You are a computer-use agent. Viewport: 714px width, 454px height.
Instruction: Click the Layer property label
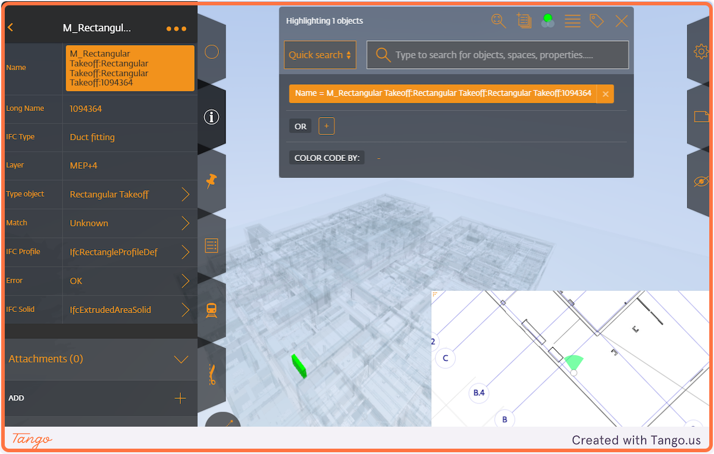pyautogui.click(x=15, y=165)
